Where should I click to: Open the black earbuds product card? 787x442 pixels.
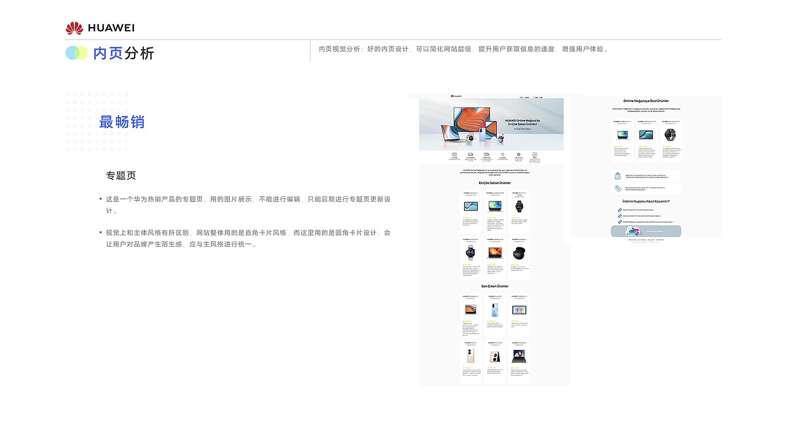tap(519, 258)
